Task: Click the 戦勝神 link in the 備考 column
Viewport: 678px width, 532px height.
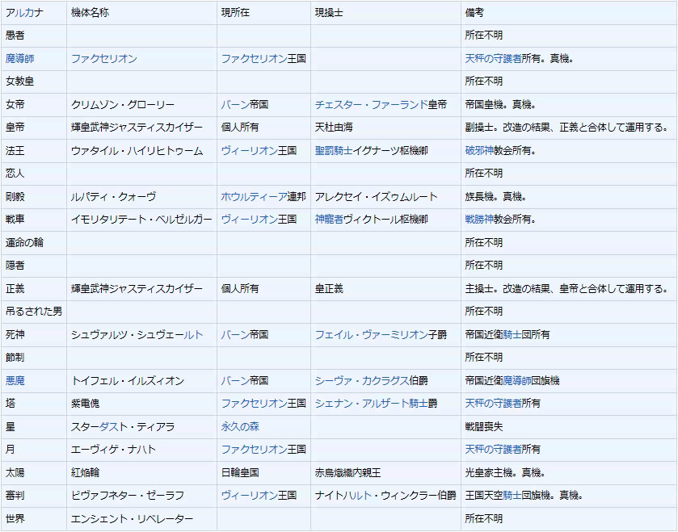Action: 479,220
